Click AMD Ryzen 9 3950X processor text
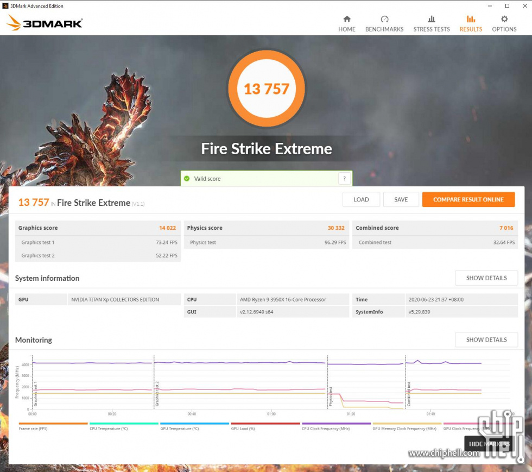 pos(283,299)
